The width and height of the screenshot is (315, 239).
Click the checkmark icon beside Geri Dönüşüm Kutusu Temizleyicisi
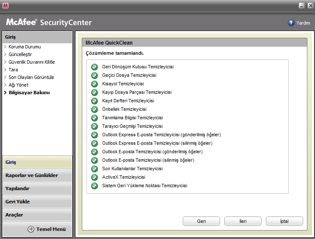(x=95, y=67)
